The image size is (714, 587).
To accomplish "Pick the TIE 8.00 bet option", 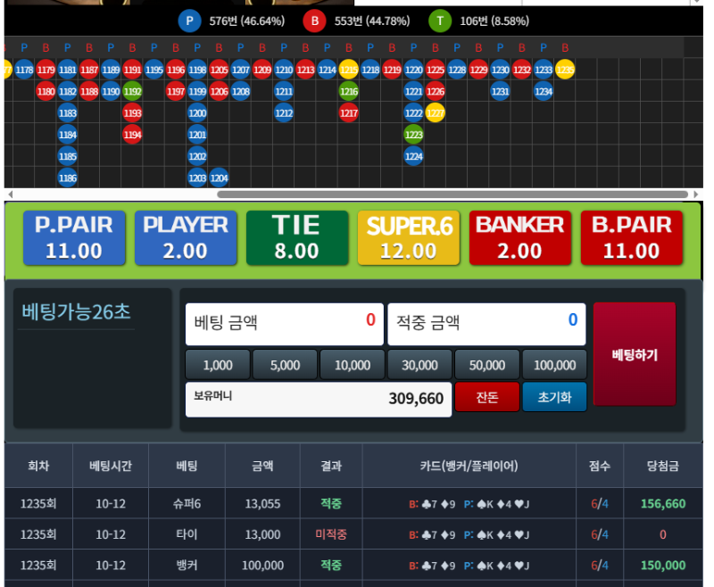I will (x=297, y=238).
